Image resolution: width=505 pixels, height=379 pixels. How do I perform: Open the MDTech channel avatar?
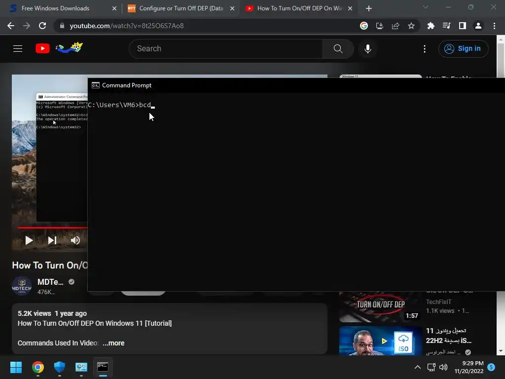pyautogui.click(x=22, y=286)
